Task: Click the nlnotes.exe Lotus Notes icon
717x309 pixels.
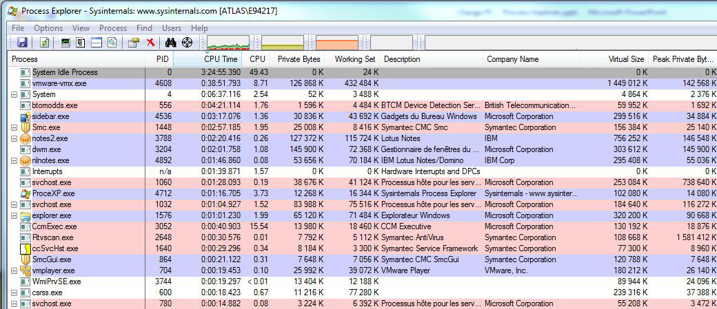Action: (x=25, y=160)
